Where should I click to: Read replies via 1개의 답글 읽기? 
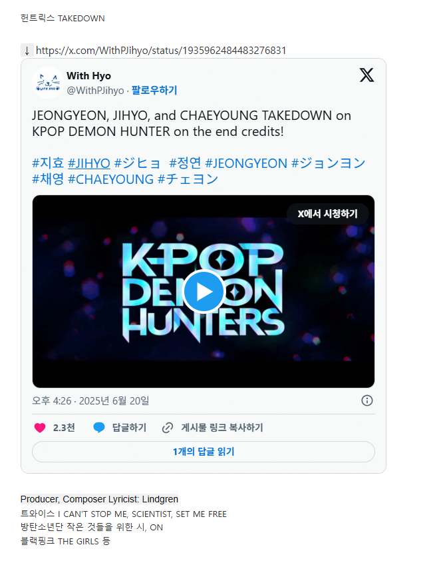point(203,452)
